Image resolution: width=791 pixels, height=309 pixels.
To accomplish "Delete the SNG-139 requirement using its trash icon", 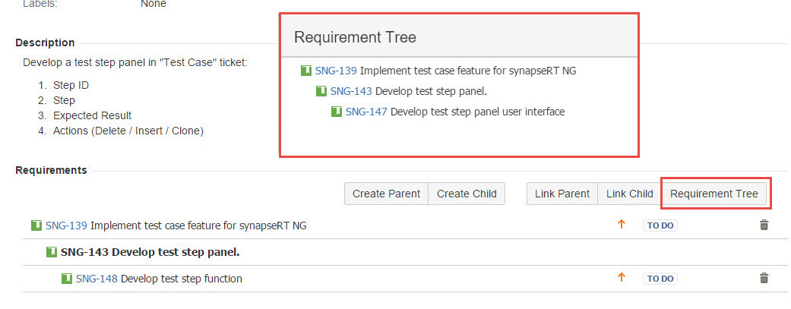I will 764,225.
